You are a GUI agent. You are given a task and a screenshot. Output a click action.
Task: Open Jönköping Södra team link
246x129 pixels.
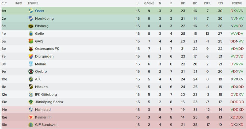pyautogui.click(x=49, y=102)
